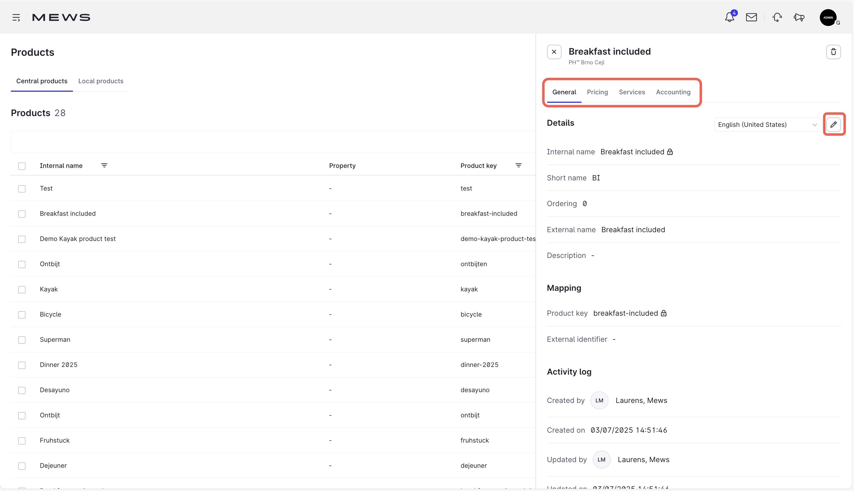Open the Pricing tab
The width and height of the screenshot is (854, 491).
tap(597, 92)
